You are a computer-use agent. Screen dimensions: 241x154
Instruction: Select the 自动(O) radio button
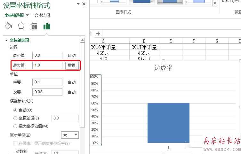[x=15, y=110]
